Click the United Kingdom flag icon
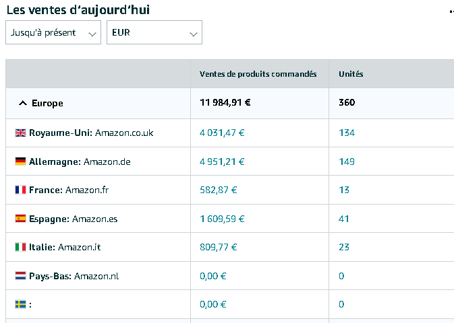 pyautogui.click(x=20, y=133)
